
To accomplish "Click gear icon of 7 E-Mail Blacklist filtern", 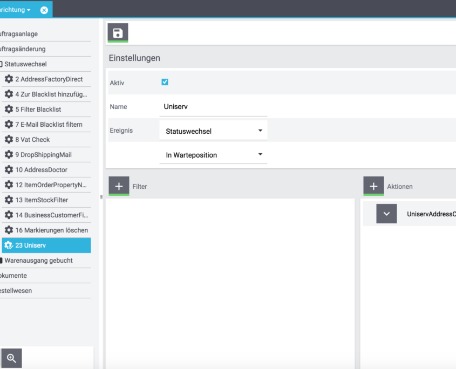I will point(9,124).
